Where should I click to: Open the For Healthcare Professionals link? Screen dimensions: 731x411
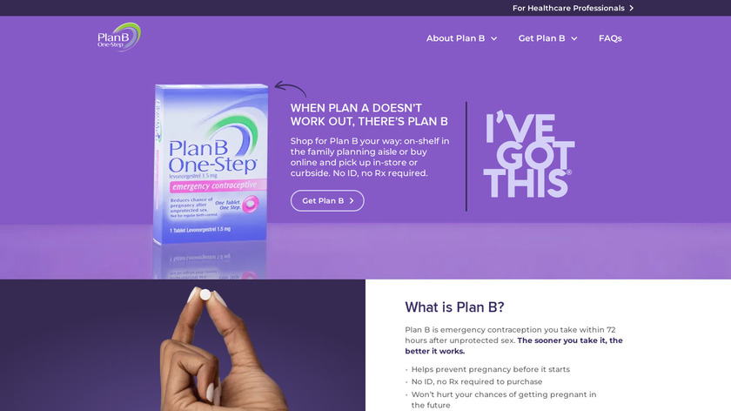point(573,8)
